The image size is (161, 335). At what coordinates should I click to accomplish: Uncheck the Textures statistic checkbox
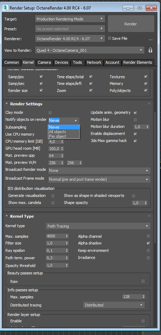coord(146,76)
